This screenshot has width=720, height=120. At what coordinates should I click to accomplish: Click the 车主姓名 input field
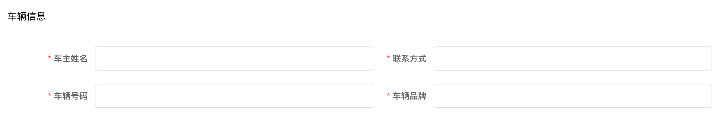(x=234, y=58)
